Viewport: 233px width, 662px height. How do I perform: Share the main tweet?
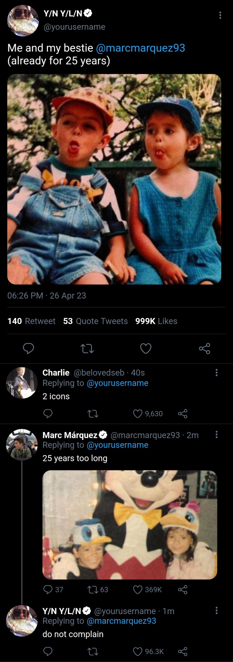coord(204,349)
